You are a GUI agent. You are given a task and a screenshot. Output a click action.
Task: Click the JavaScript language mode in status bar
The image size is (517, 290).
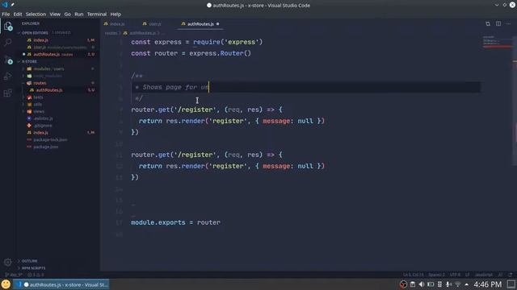(484, 275)
